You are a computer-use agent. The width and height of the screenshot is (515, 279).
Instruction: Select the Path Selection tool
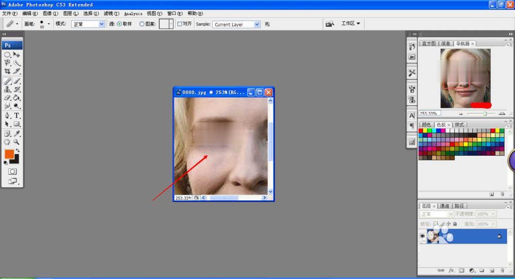(7, 124)
